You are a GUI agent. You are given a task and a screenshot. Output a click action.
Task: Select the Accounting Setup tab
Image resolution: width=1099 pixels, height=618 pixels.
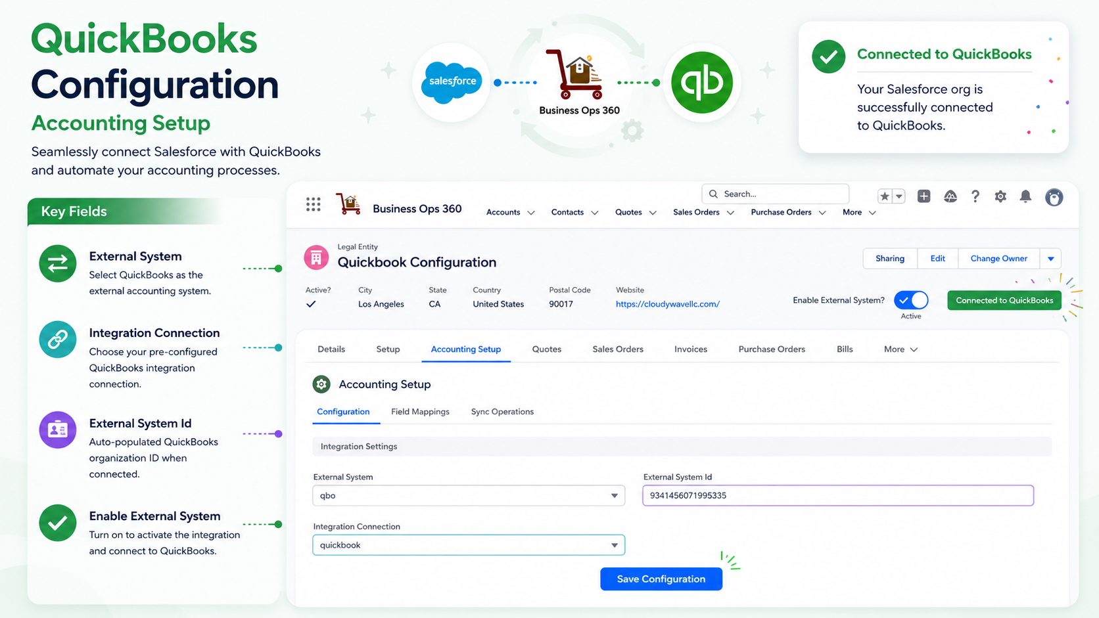click(466, 349)
